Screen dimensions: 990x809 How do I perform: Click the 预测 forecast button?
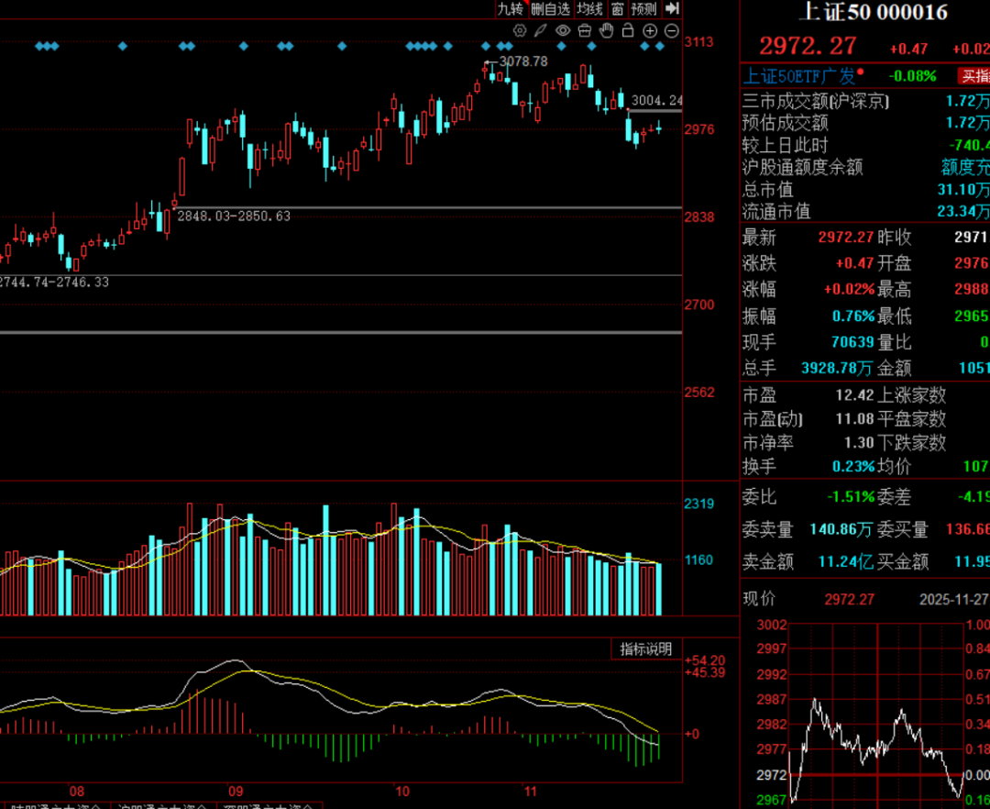point(644,8)
